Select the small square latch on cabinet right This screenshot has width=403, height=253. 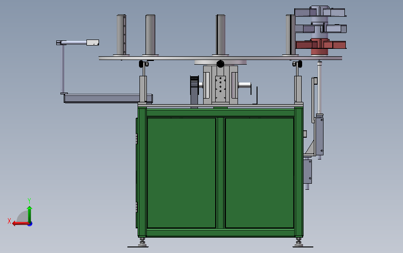[x=305, y=133]
